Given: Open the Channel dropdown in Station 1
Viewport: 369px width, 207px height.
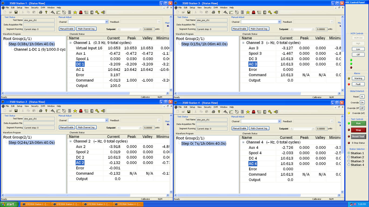Looking at the screenshot, I should click(x=106, y=22).
